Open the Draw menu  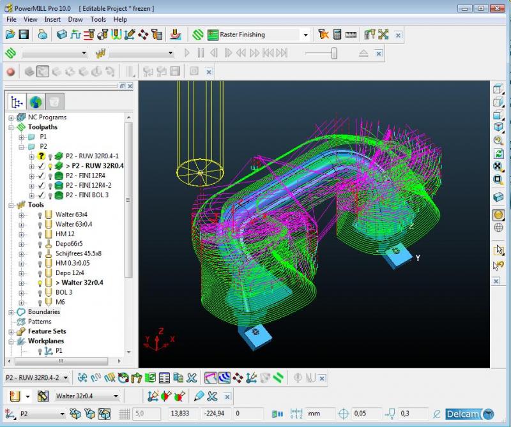click(x=75, y=20)
